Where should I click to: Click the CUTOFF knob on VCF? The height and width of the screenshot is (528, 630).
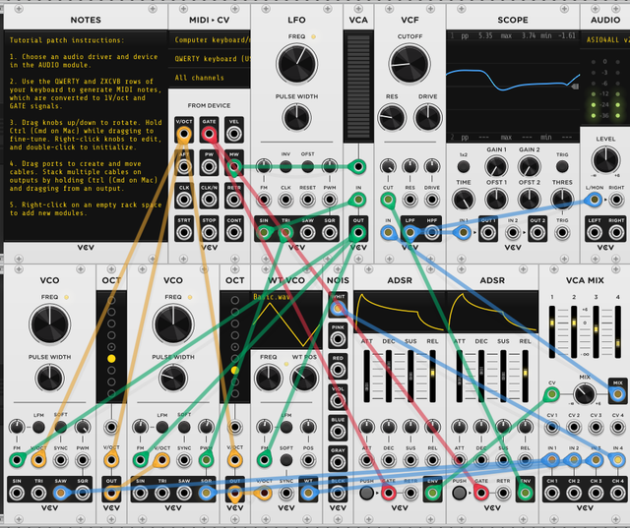(x=409, y=63)
